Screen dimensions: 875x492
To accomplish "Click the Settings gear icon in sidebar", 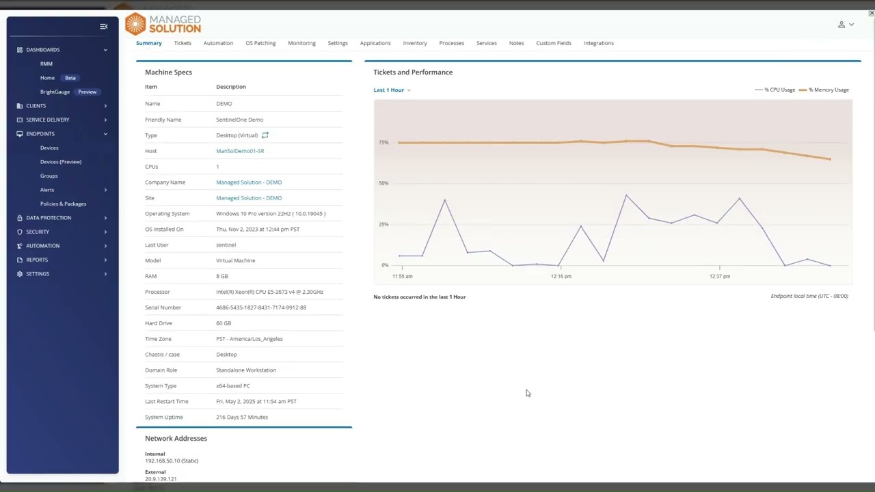I will click(20, 274).
